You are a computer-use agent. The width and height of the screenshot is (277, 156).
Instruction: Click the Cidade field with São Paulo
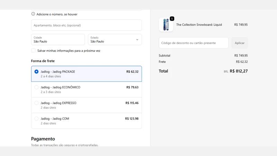[58, 40]
